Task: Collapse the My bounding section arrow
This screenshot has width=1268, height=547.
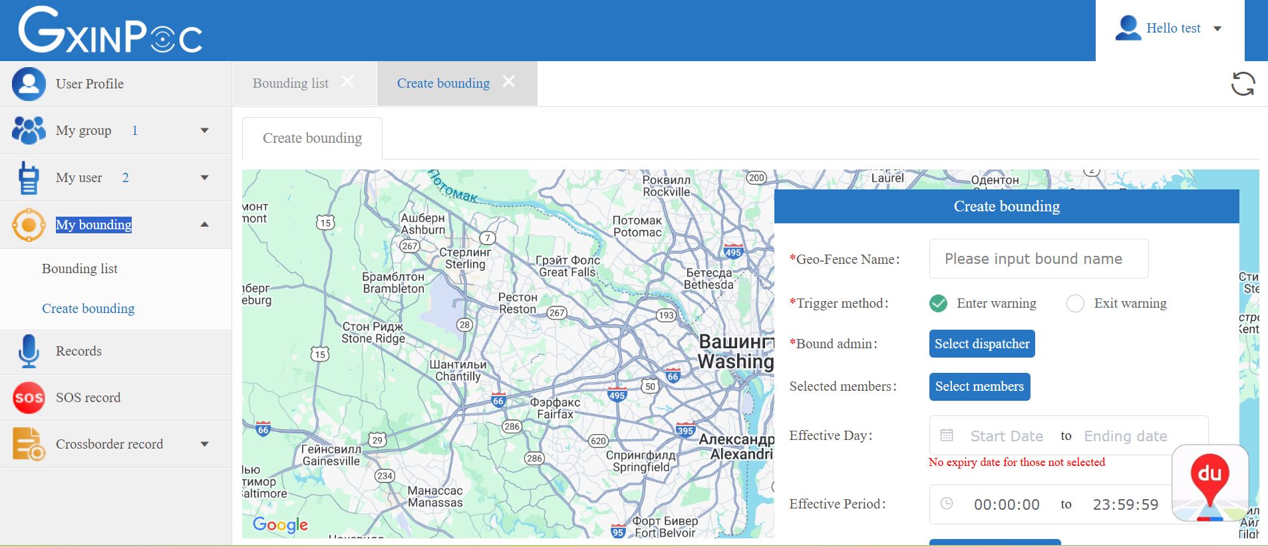Action: point(204,225)
